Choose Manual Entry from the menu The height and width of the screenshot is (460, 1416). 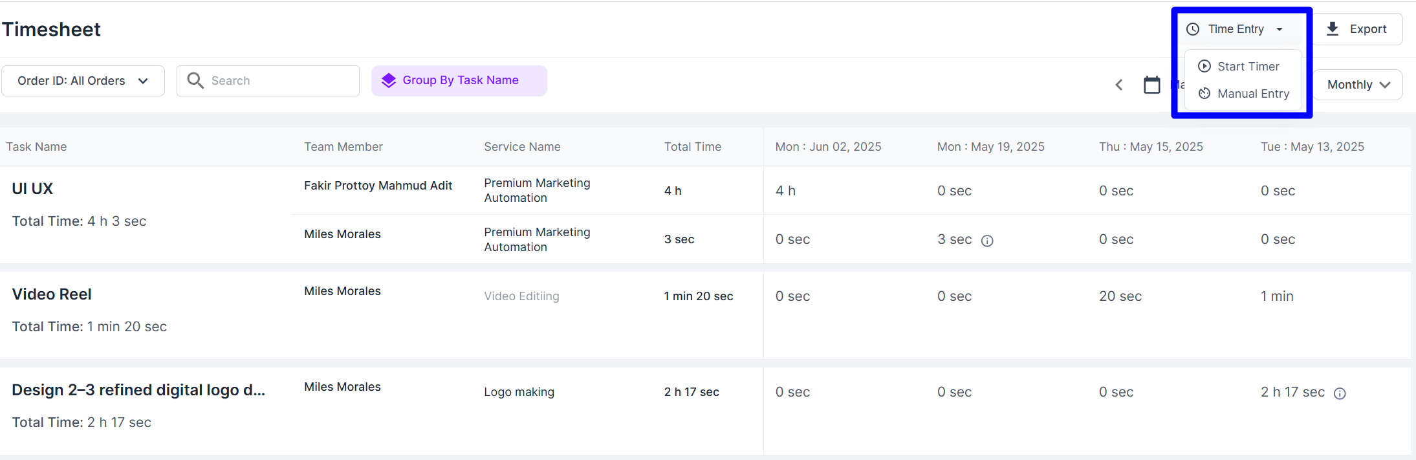tap(1253, 94)
